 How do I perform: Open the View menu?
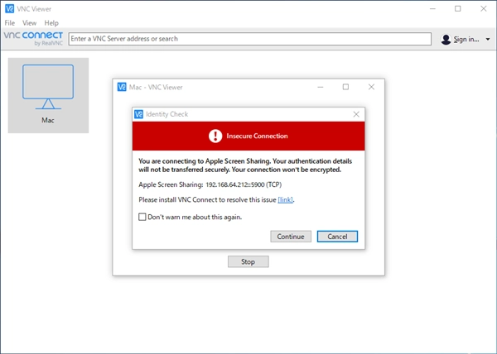pos(29,23)
